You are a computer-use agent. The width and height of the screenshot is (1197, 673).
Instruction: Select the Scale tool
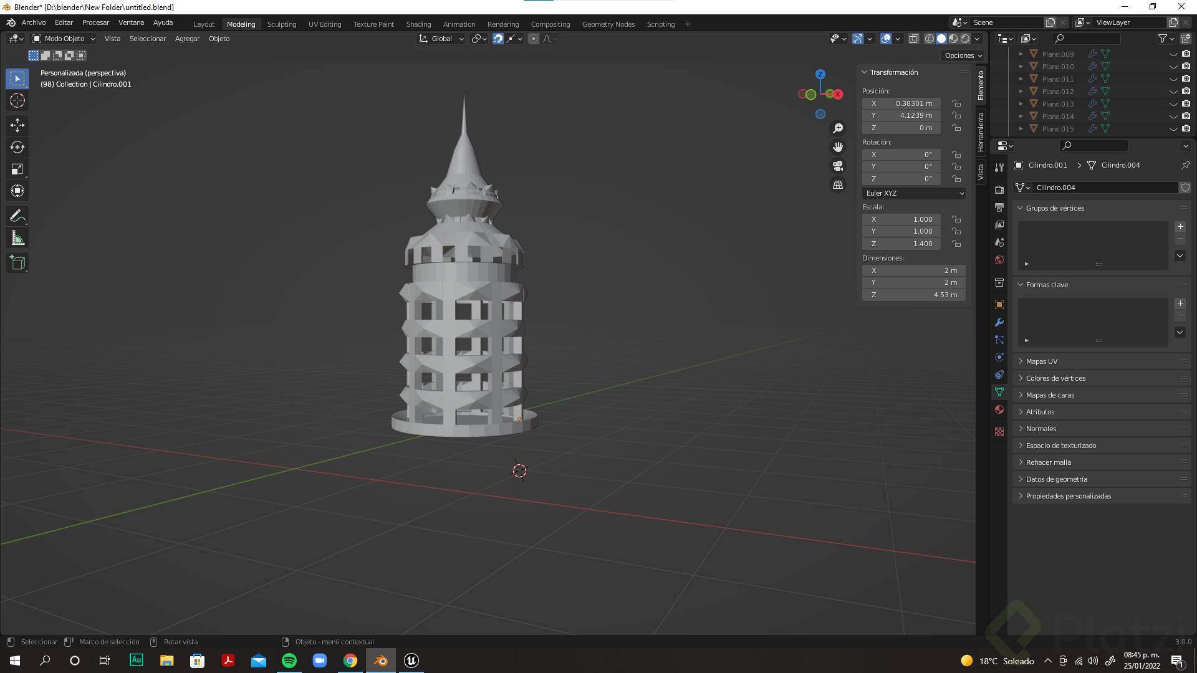[17, 169]
